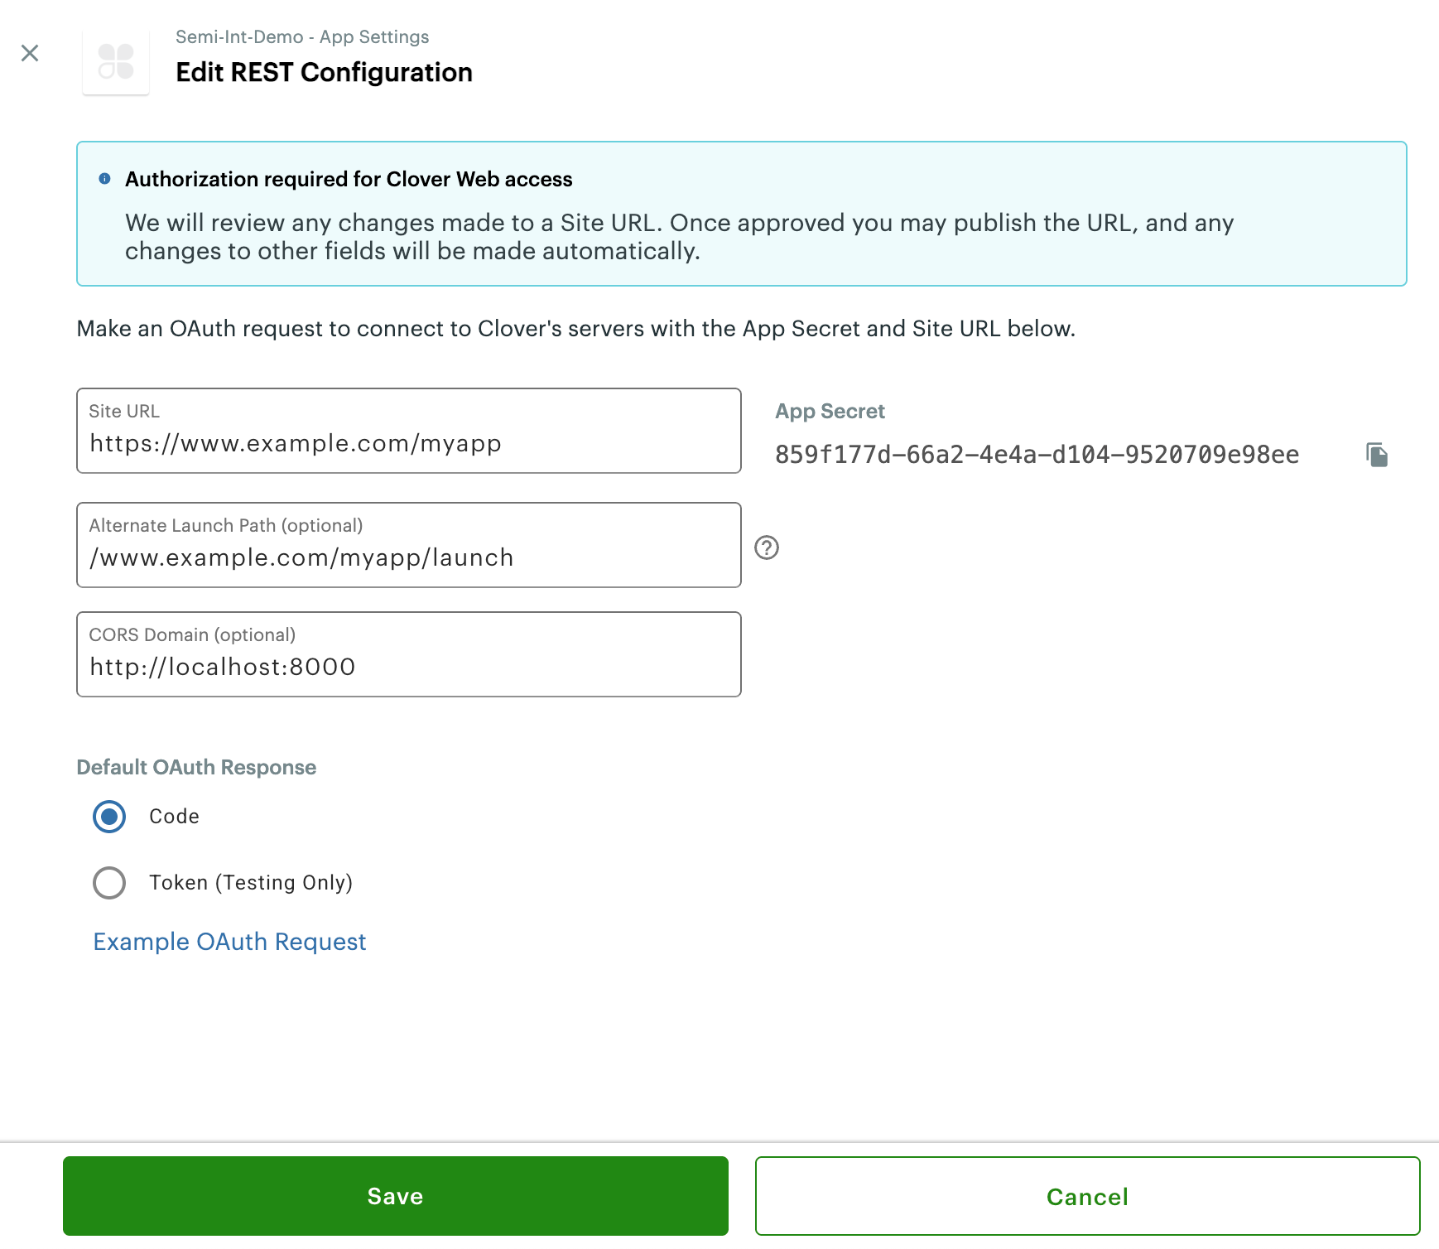Choose the Token (Testing Only) radio button

point(109,883)
